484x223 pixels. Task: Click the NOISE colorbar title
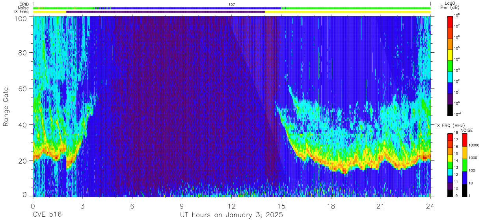(x=466, y=130)
